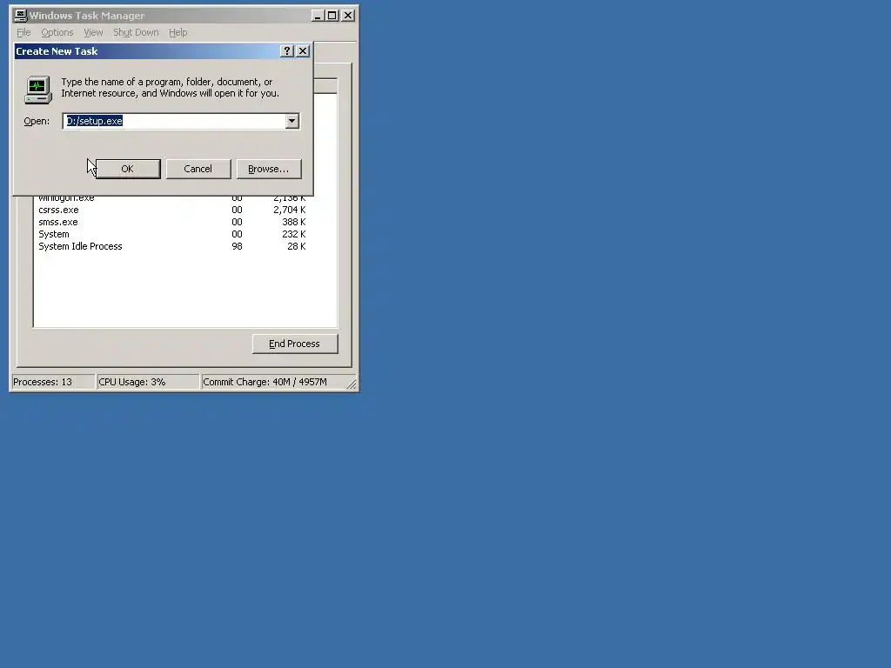Click the Open text input field
This screenshot has width=891, height=668.
pyautogui.click(x=174, y=121)
